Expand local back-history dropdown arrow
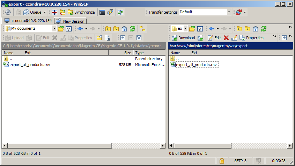Image resolution: width=295 pixels, height=166 pixels. click(86, 29)
